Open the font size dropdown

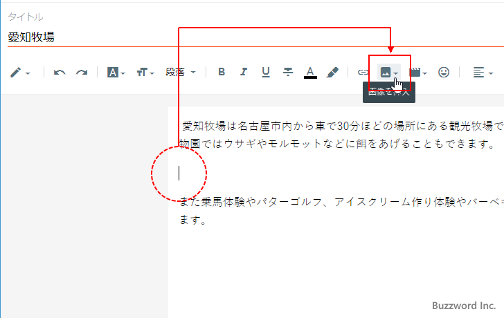[x=145, y=73]
